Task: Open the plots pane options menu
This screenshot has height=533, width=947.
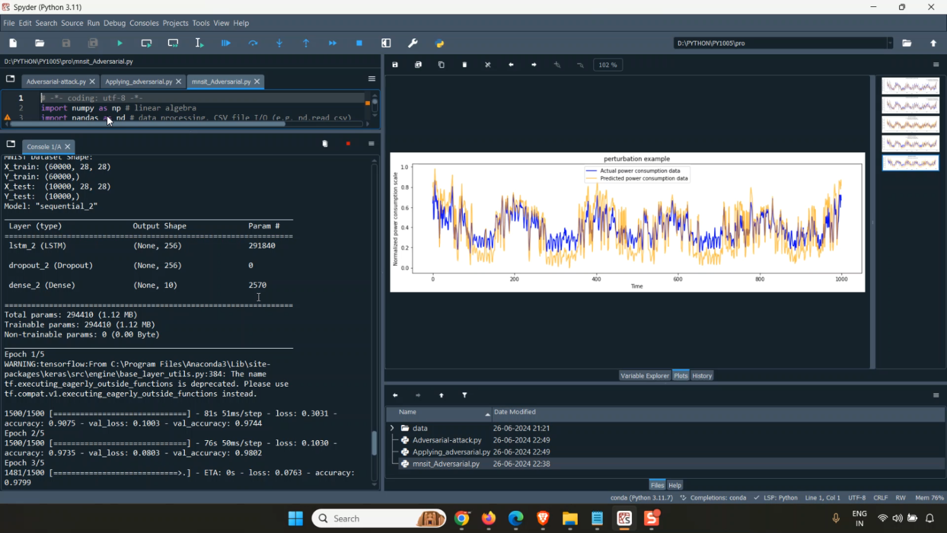Action: (936, 65)
